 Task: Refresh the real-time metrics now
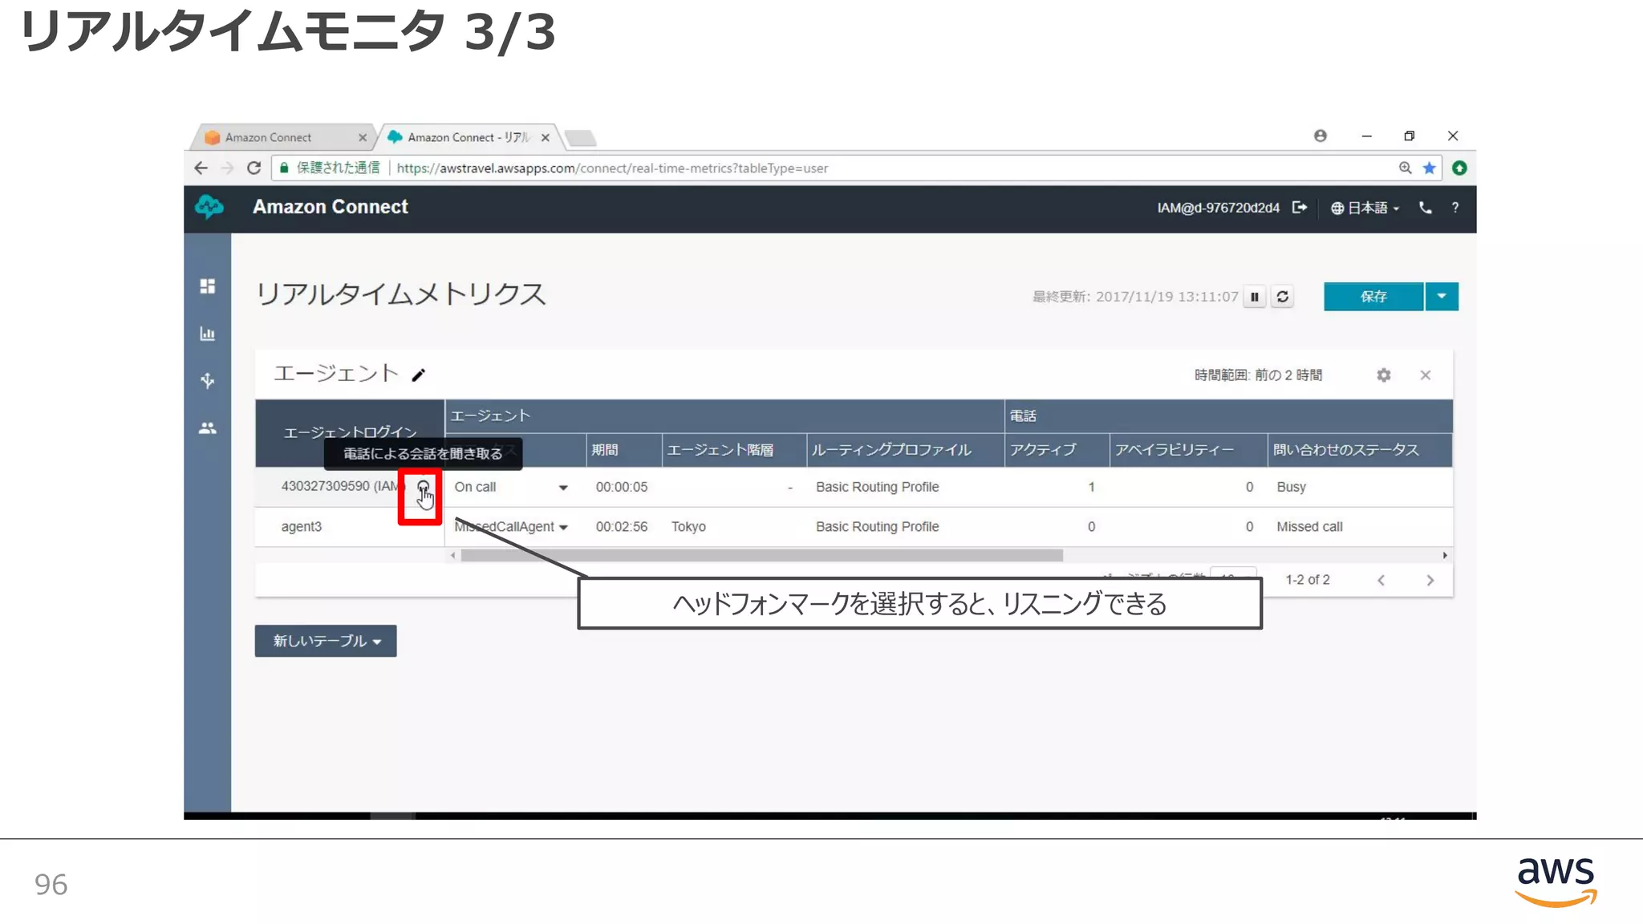[1283, 297]
